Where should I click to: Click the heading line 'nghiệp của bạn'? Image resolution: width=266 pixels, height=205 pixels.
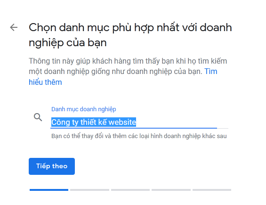pyautogui.click(x=68, y=43)
